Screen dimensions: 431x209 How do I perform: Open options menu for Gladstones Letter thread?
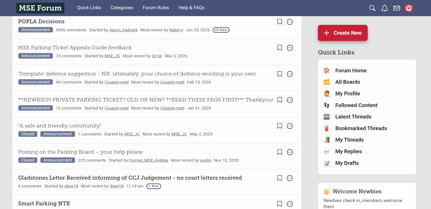(290, 178)
